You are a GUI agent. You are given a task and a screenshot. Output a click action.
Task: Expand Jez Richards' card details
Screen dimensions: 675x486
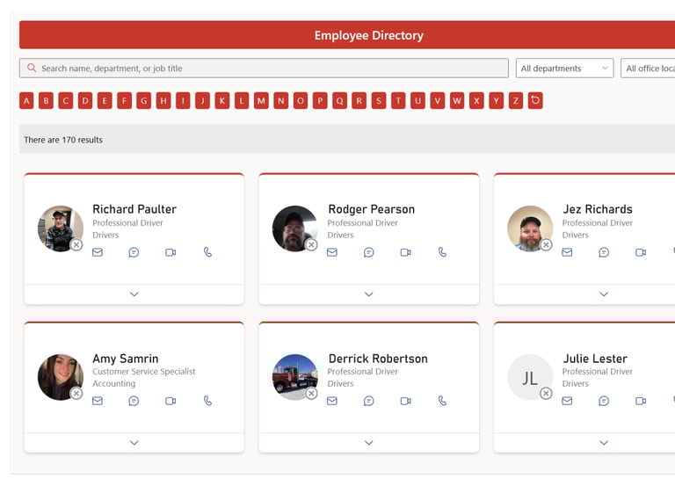click(x=604, y=294)
